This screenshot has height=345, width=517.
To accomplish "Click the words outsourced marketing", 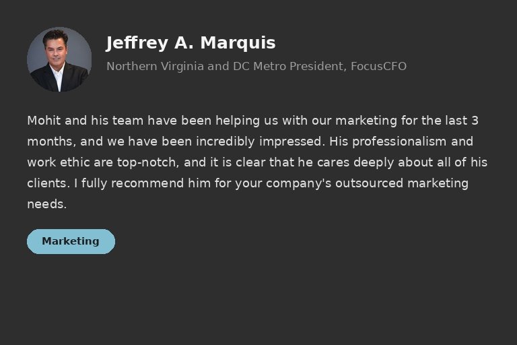I will (402, 183).
